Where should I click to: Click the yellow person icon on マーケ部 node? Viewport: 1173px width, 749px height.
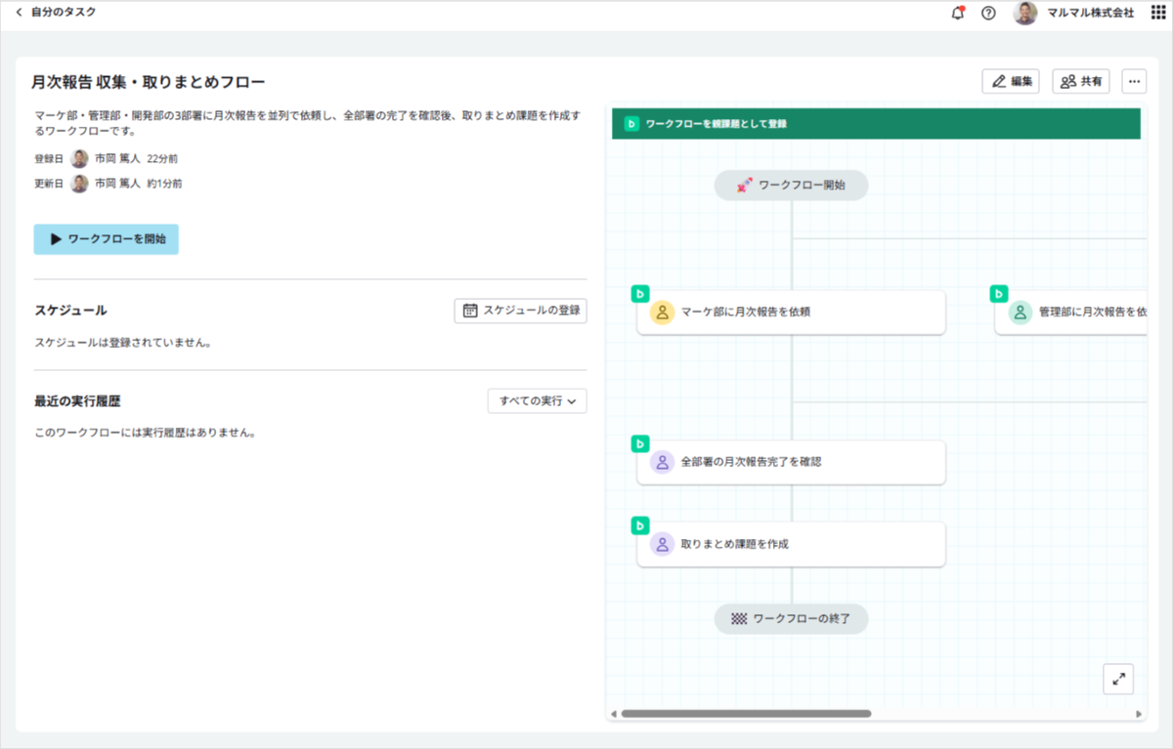tap(663, 312)
